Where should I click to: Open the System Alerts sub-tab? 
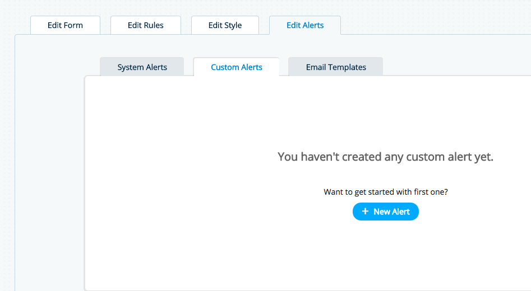tap(142, 67)
